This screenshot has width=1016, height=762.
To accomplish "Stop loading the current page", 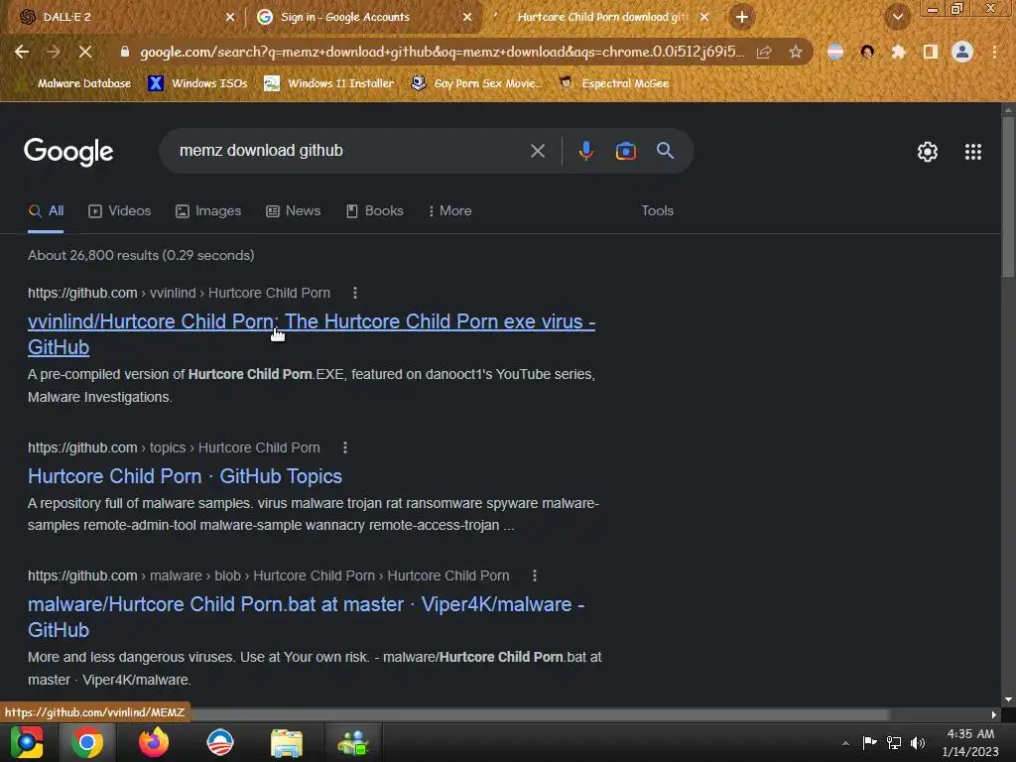I will pos(85,52).
